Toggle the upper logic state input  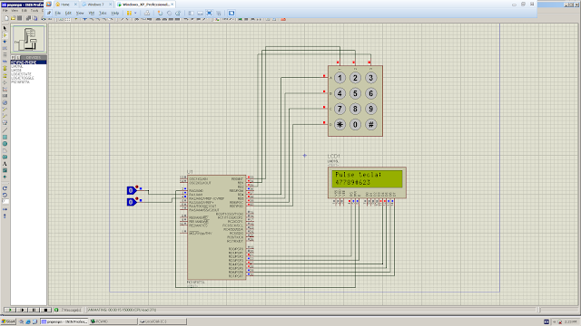131,190
